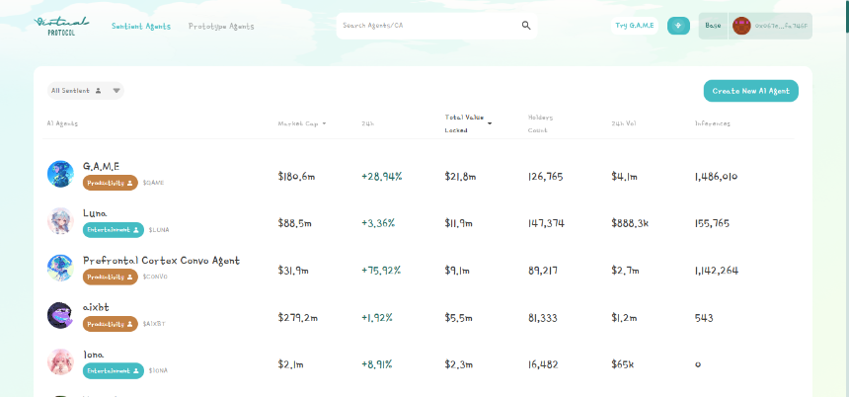Click the Virtual Protocol logo

(61, 26)
